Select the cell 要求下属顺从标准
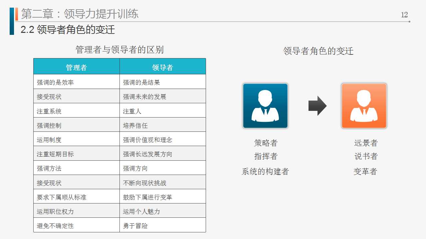This screenshot has width=426, height=239. point(77,196)
